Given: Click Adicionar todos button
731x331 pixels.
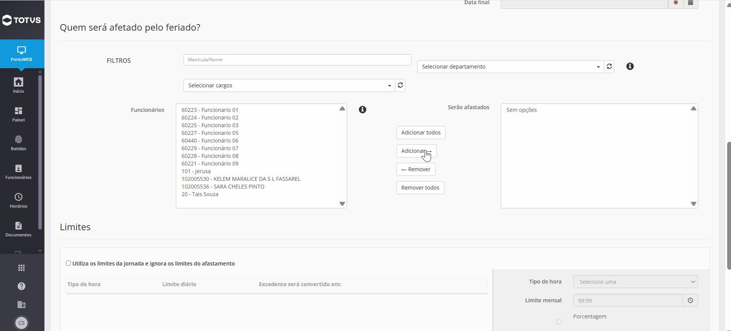Looking at the screenshot, I should tap(421, 133).
